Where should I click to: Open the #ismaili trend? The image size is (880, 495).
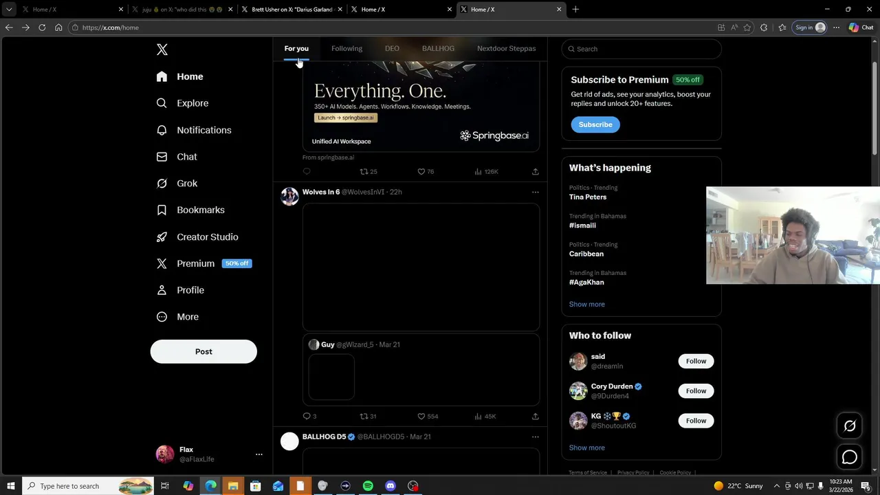(582, 225)
